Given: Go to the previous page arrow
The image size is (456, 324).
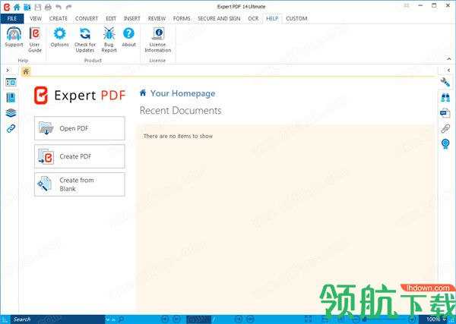Looking at the screenshot, I should [x=176, y=319].
